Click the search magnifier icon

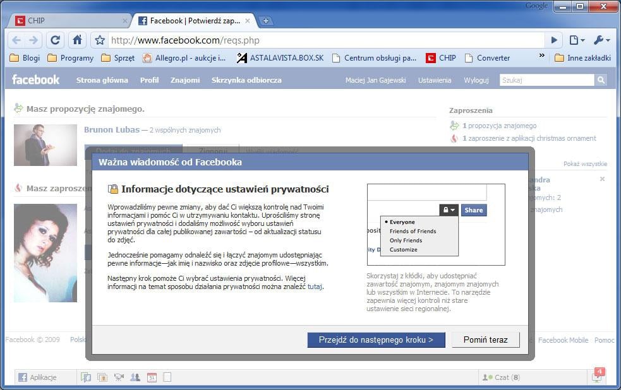pyautogui.click(x=600, y=80)
